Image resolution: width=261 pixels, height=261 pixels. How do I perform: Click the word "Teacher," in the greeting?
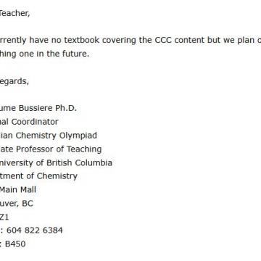point(14,13)
